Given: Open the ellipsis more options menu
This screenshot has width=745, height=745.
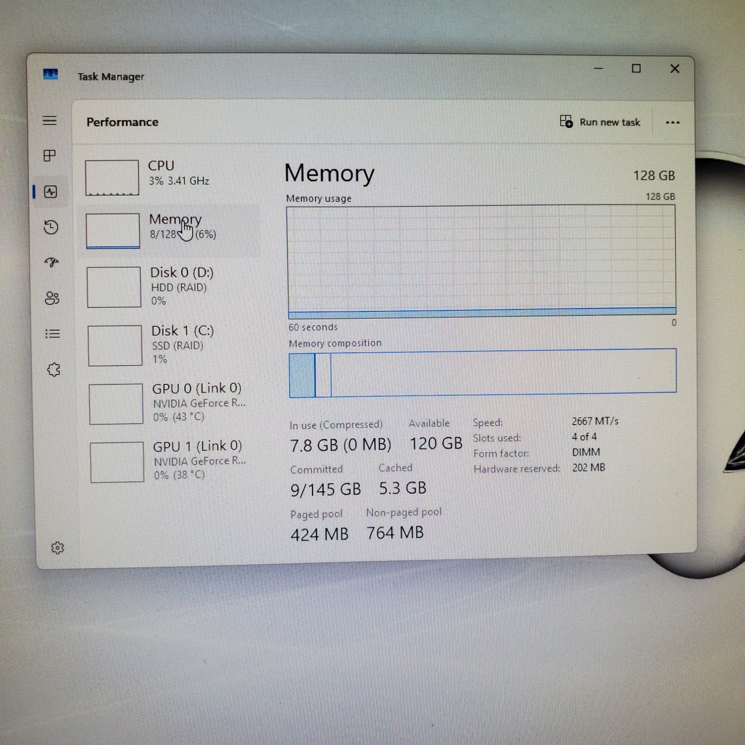Looking at the screenshot, I should (x=673, y=122).
